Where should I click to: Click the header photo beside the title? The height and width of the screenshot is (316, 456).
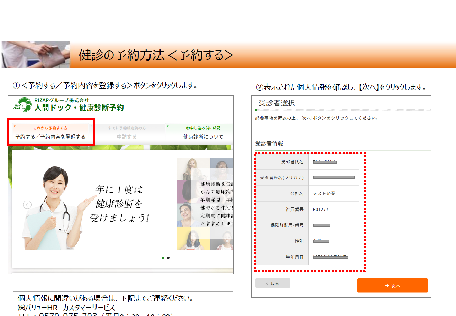point(36,55)
